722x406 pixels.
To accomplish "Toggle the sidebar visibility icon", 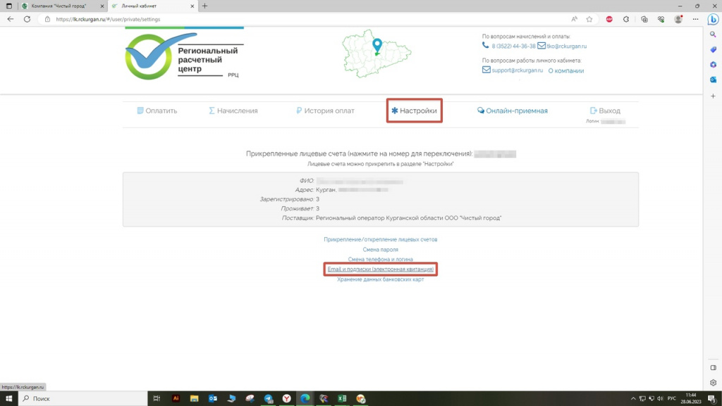I will [x=713, y=368].
